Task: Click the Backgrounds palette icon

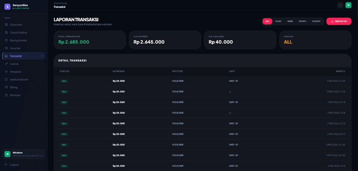Action: click(x=6, y=40)
